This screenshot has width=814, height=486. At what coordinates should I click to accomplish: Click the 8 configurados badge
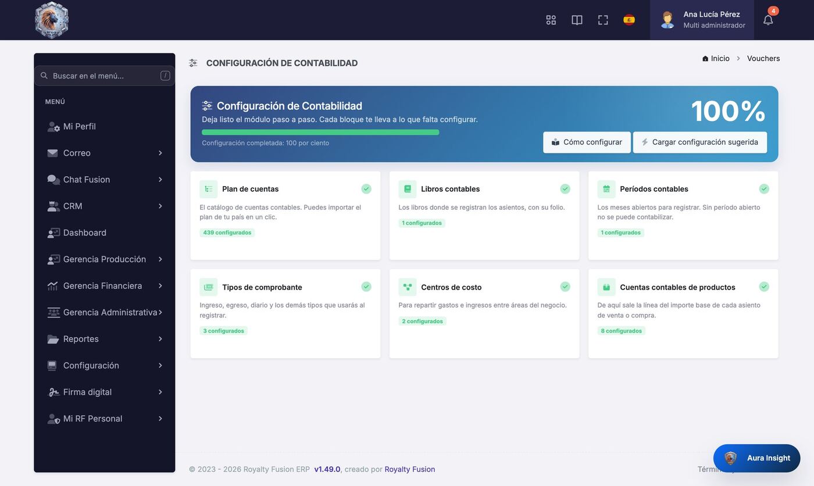(x=622, y=331)
